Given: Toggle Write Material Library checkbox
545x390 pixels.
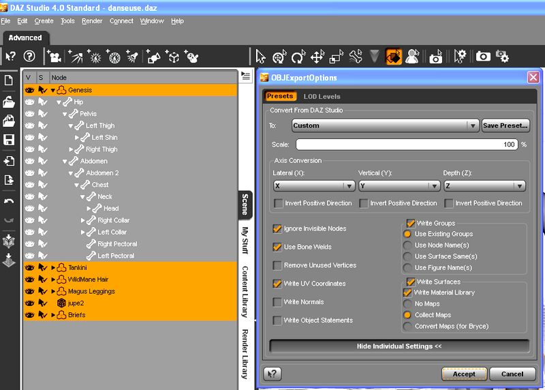Looking at the screenshot, I should [407, 292].
